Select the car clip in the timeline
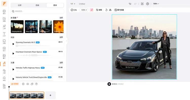Screen dimensions: 190x100 point(27,95)
